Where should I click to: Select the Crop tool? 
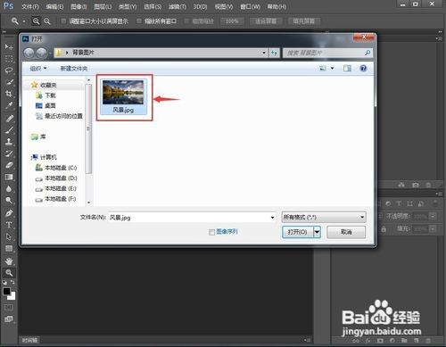coord(9,94)
